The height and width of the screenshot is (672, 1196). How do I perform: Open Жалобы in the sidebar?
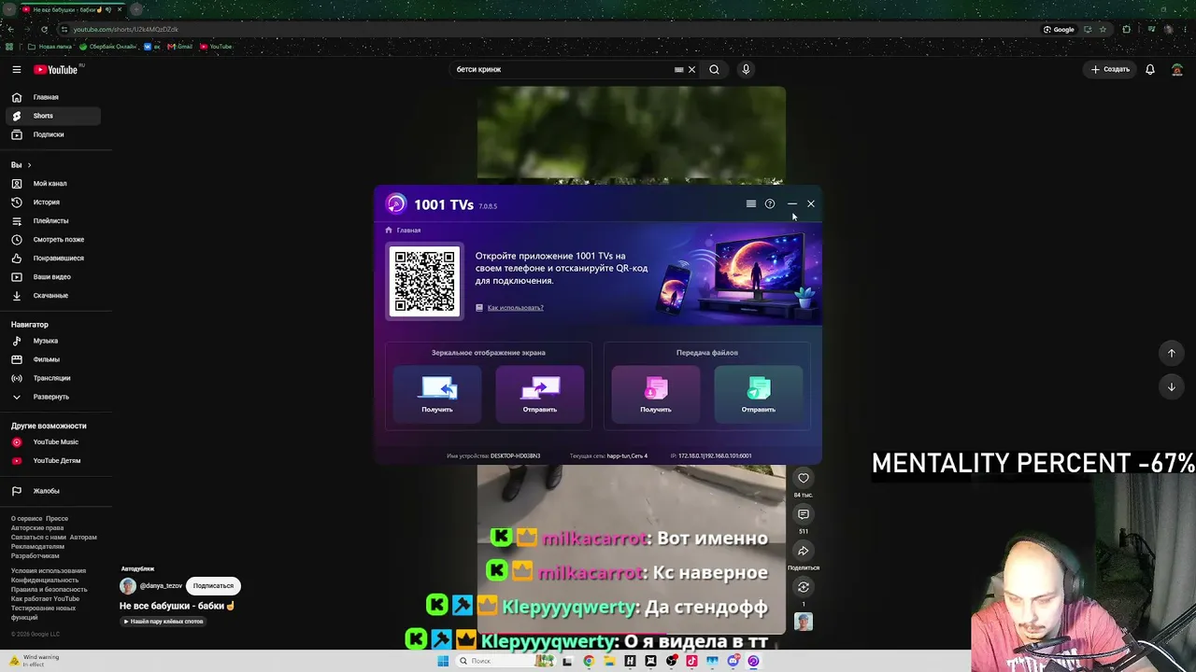coord(52,491)
